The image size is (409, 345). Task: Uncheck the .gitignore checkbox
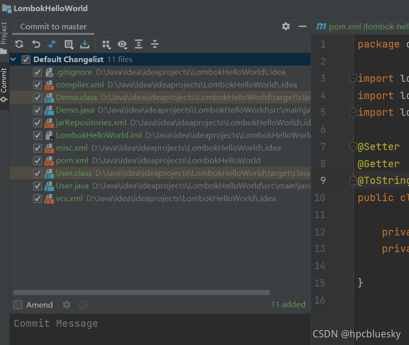coord(37,72)
